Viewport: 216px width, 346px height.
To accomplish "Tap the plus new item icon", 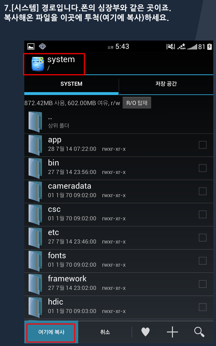I will point(172,332).
